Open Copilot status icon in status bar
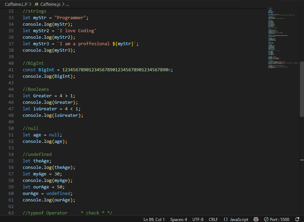Viewport: 304px width, 222px height. 256,219
